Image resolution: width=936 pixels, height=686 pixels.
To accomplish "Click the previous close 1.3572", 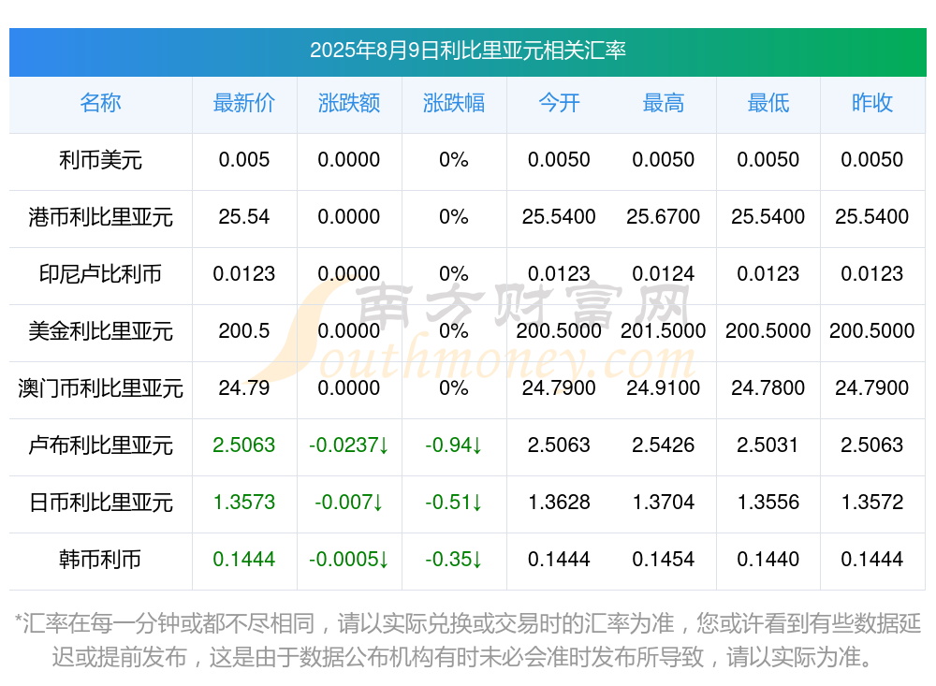I will [872, 503].
